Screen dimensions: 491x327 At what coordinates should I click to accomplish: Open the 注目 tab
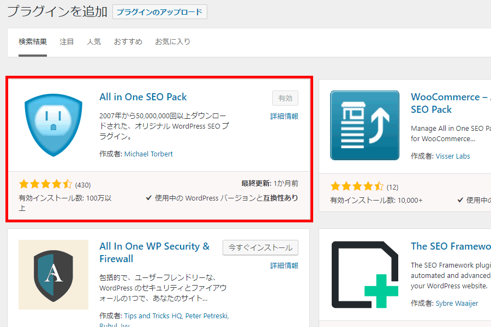[x=67, y=42]
